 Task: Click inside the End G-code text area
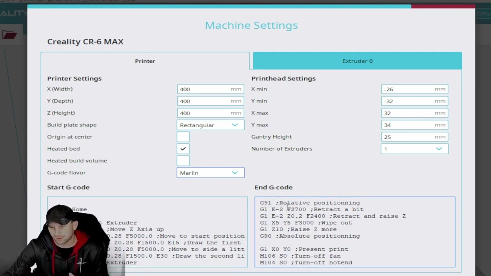coord(355,232)
